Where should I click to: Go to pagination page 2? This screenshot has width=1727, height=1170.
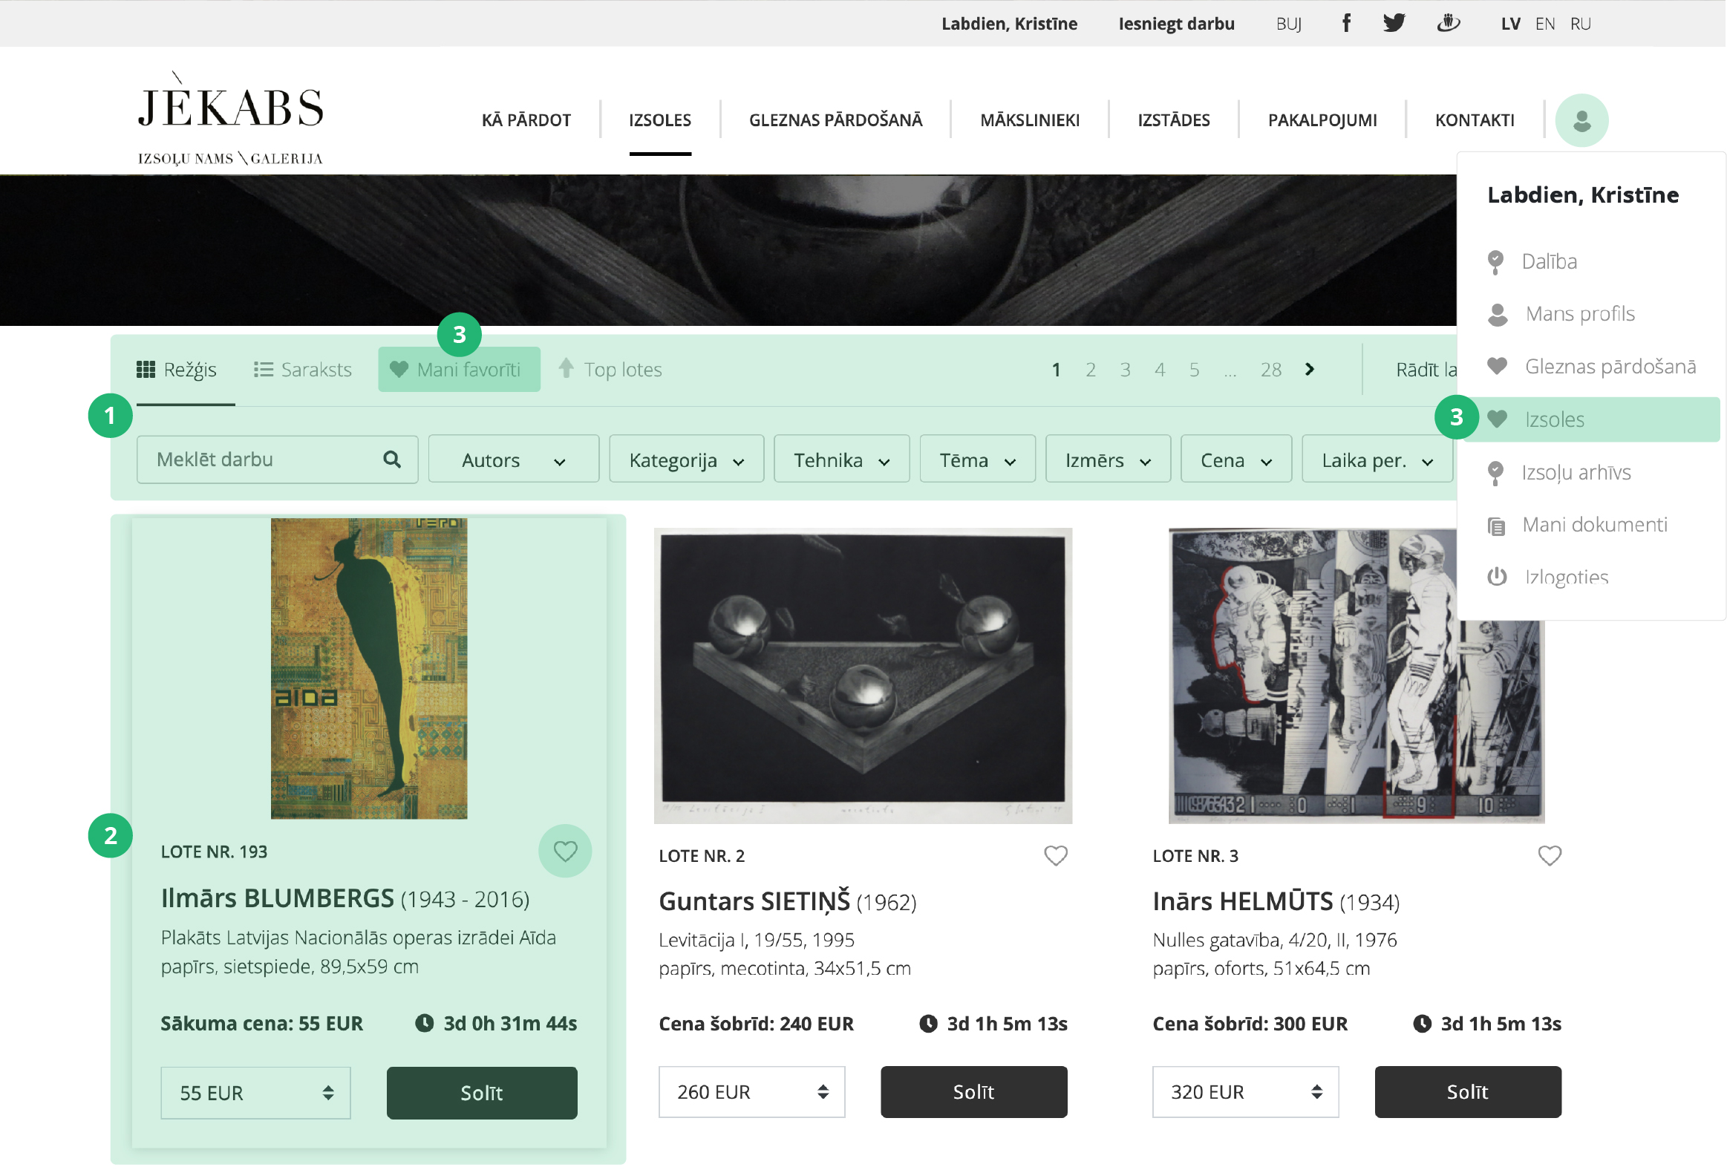[1090, 369]
